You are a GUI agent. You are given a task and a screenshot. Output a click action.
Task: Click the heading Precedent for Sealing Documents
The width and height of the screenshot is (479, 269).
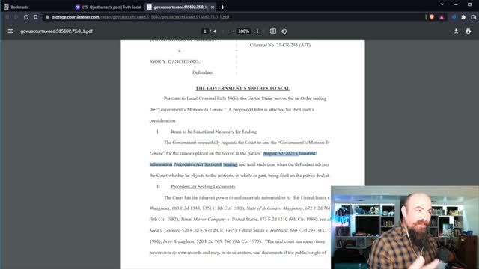click(x=203, y=186)
